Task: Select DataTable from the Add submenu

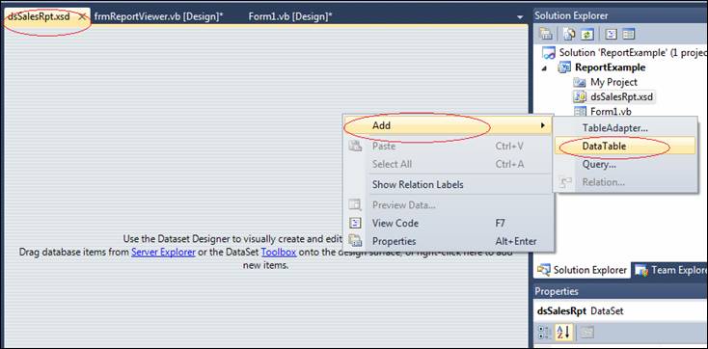Action: tap(625, 146)
